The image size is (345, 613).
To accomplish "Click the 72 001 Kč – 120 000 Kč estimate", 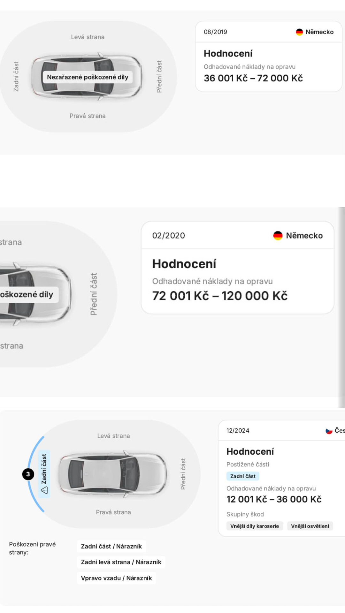I will click(220, 296).
